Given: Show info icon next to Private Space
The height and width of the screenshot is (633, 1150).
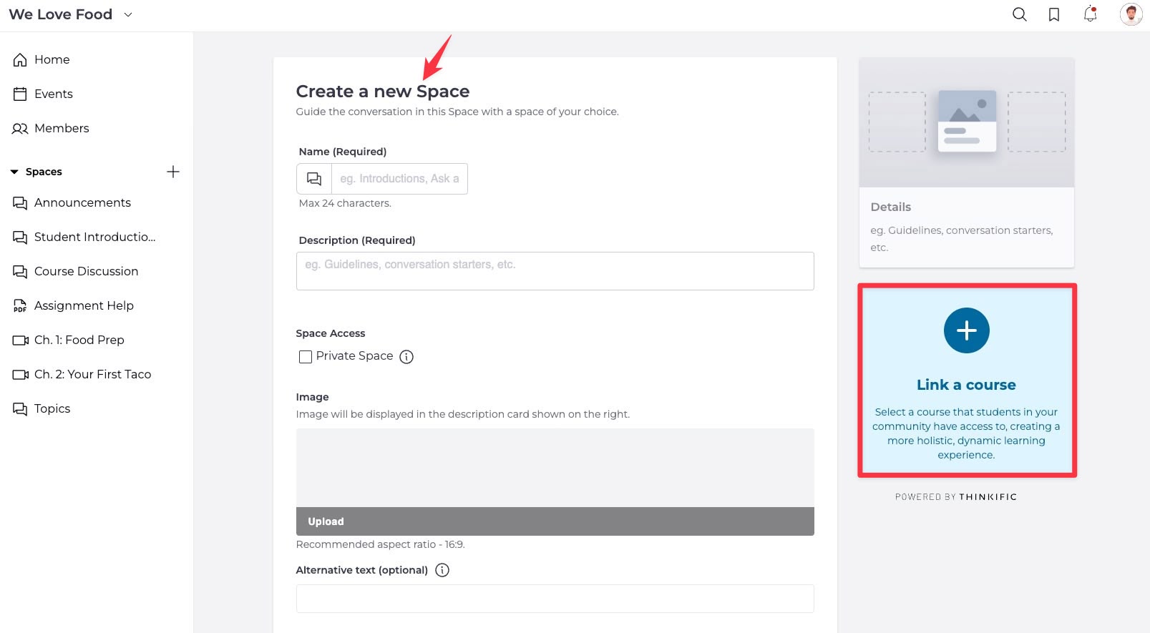Looking at the screenshot, I should [406, 357].
